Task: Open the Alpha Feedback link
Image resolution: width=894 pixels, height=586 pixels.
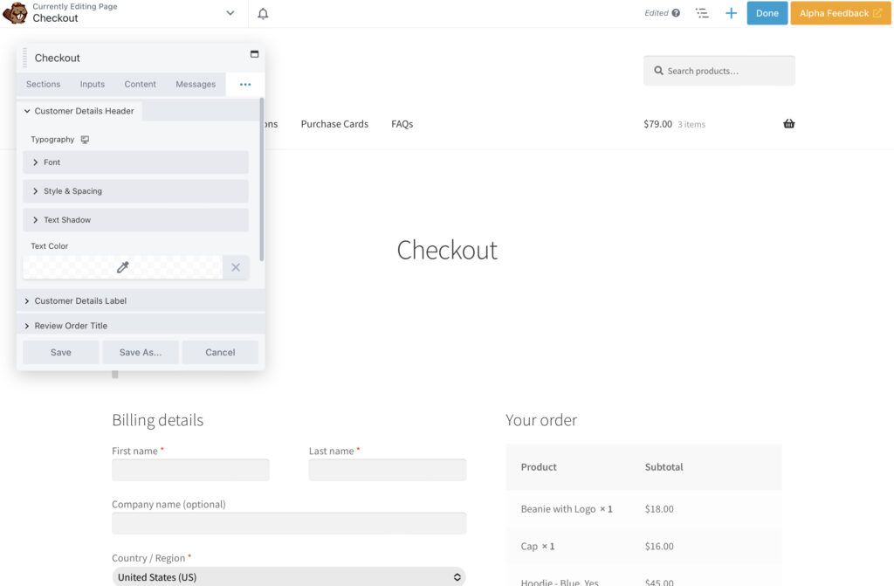Action: tap(839, 13)
